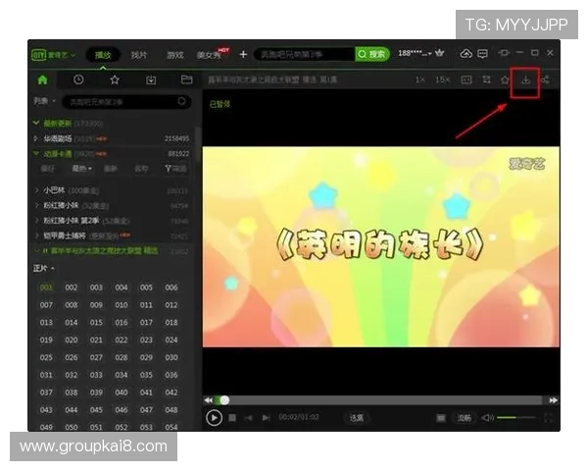
Task: Toggle fullscreen mode in player controls
Action: click(548, 418)
